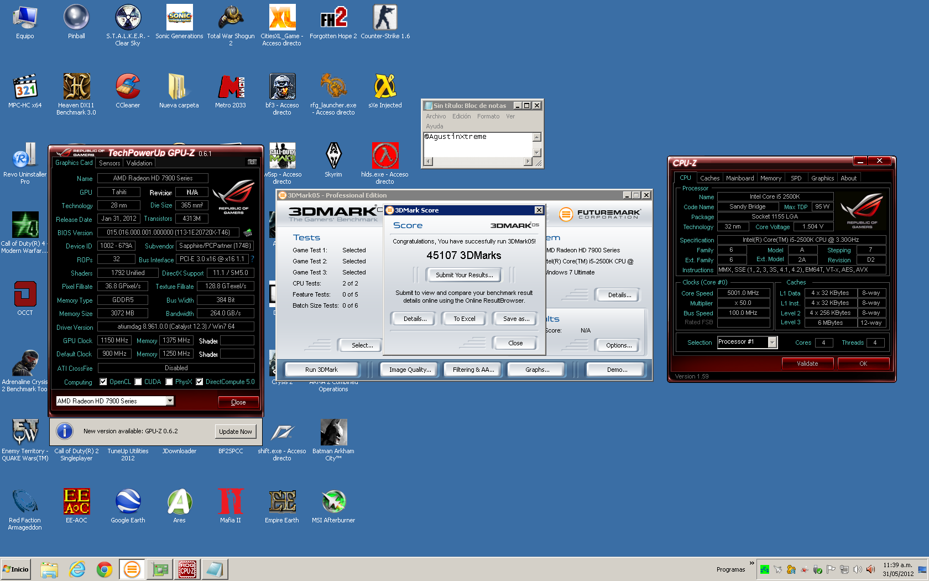
Task: Click To Excel button
Action: coord(464,319)
